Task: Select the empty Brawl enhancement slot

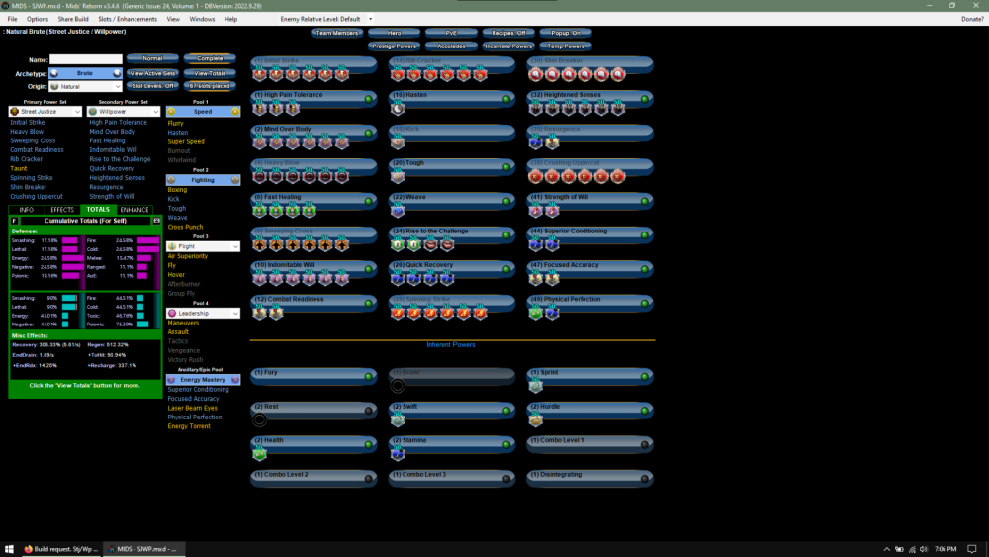Action: coord(398,386)
